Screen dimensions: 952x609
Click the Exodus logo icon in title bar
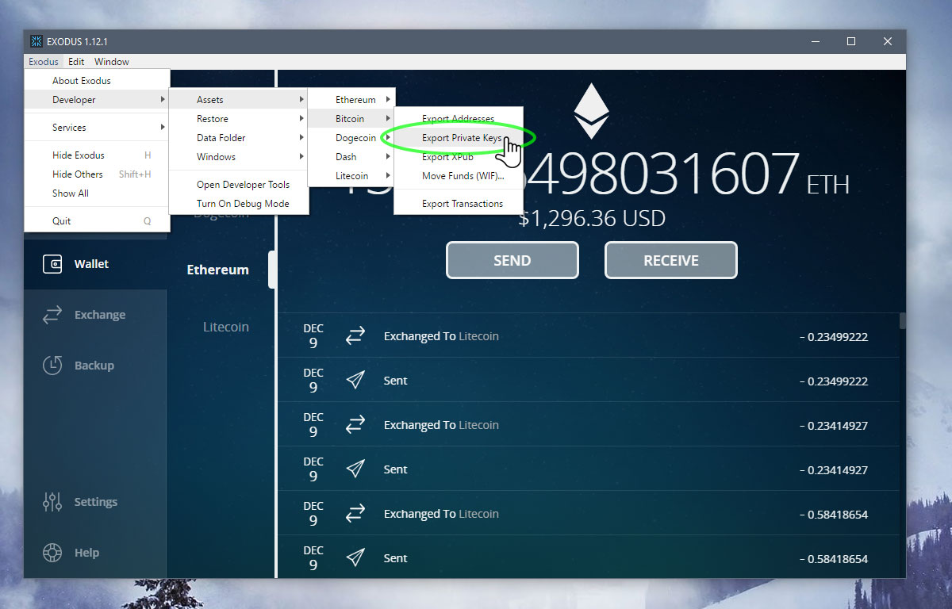(x=36, y=41)
